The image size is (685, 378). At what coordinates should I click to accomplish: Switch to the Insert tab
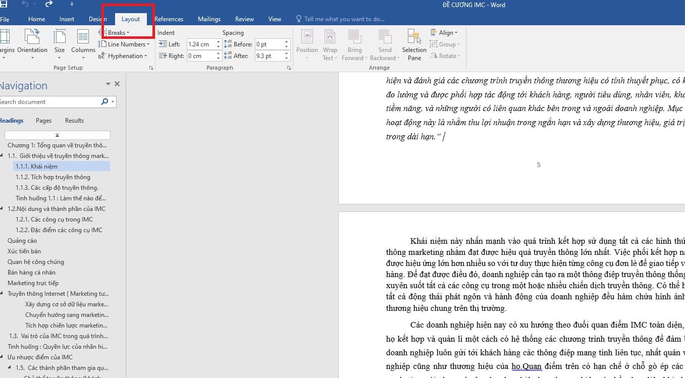coord(67,19)
